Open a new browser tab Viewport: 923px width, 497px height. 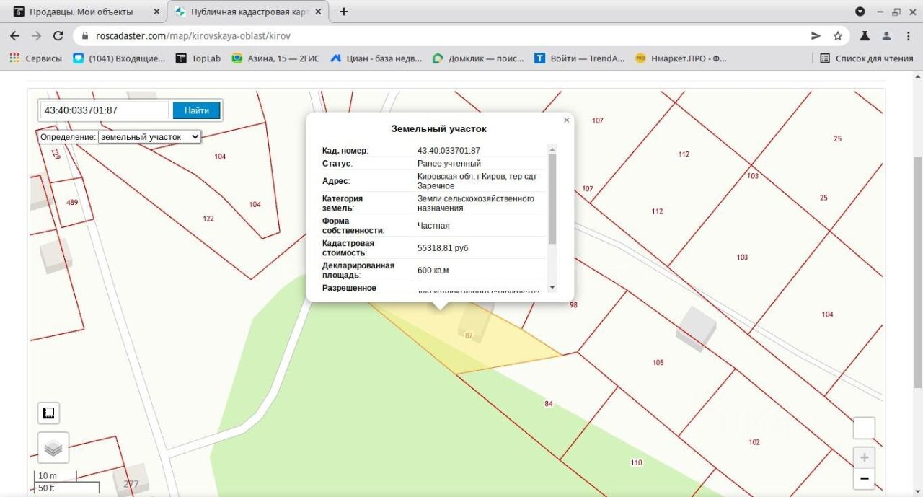point(344,12)
